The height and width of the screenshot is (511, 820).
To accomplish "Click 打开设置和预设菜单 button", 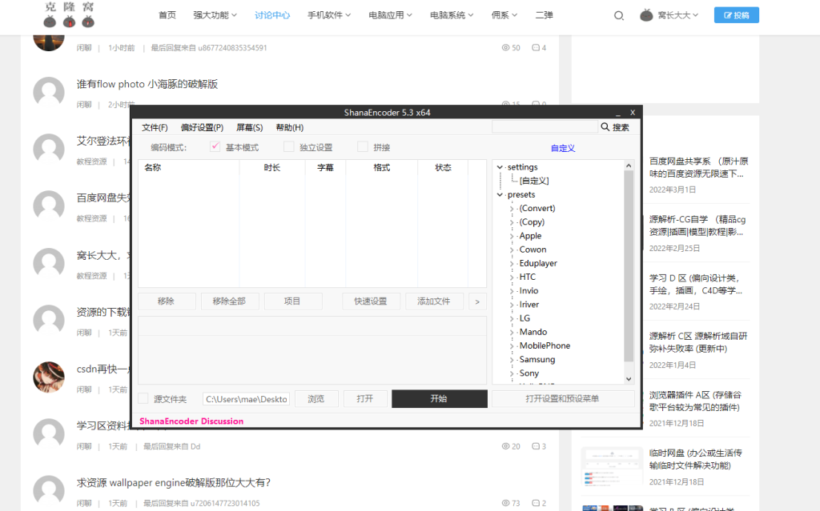I will point(563,399).
